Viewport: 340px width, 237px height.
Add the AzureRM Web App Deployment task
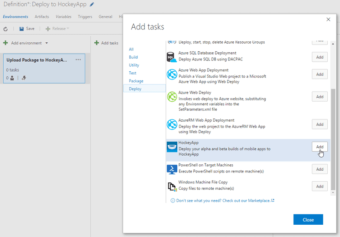(320, 124)
